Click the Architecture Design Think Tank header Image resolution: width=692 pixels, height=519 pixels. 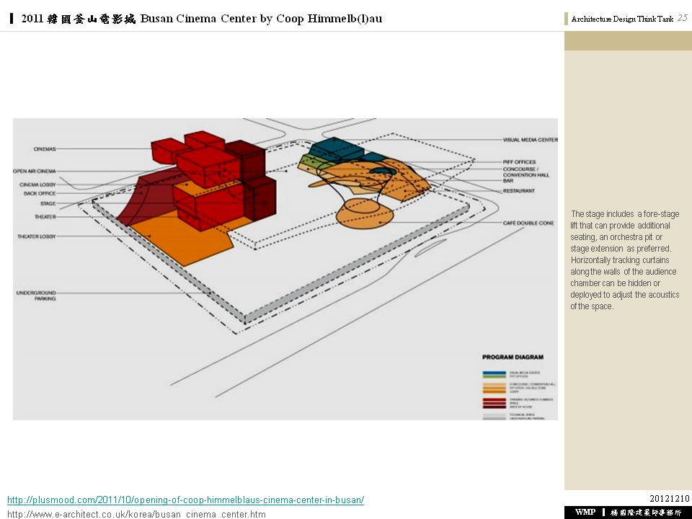point(622,19)
